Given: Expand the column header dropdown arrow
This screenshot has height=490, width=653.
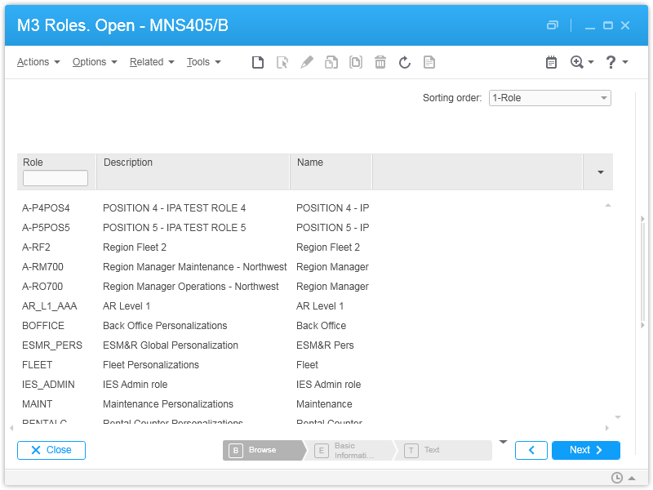Looking at the screenshot, I should [601, 172].
